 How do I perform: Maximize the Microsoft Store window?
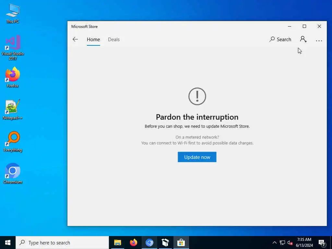coord(304,26)
